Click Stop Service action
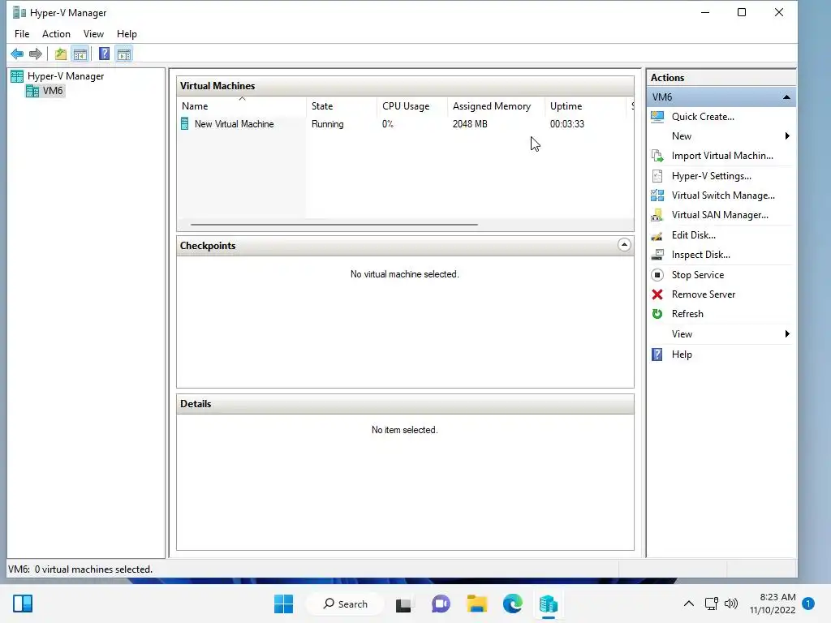 [x=697, y=275]
